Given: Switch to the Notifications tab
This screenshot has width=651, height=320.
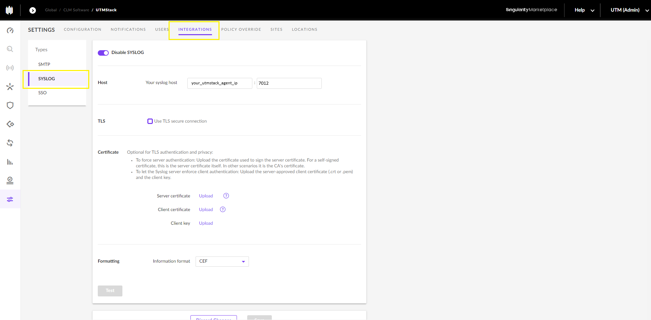Looking at the screenshot, I should 128,29.
